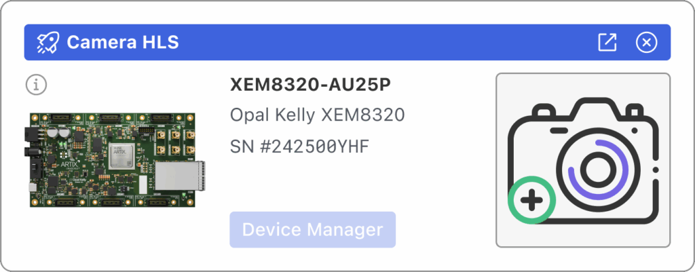Click the gold SMA connectors on the board

tap(176, 142)
